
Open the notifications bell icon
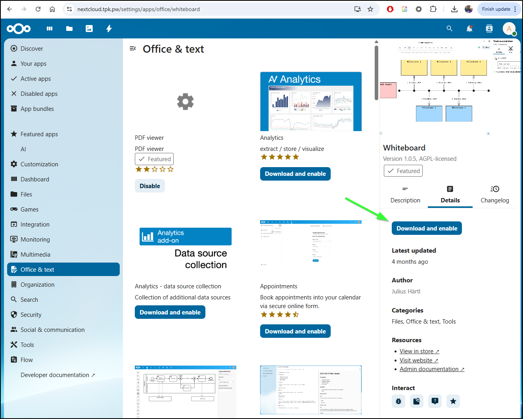[x=469, y=29]
